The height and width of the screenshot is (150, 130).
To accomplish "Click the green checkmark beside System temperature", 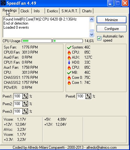I will [x=69, y=47].
